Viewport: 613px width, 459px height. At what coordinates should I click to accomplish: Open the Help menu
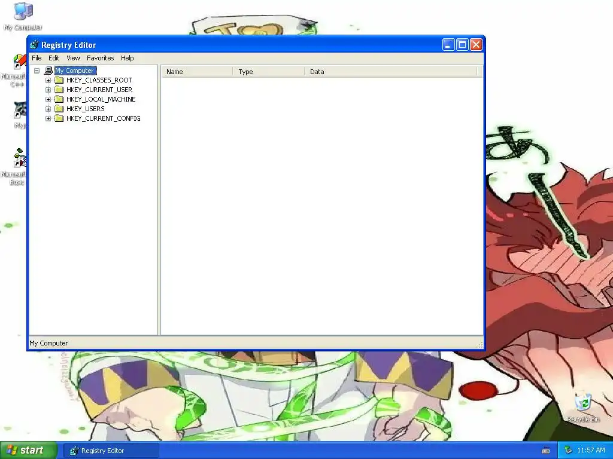click(x=127, y=58)
